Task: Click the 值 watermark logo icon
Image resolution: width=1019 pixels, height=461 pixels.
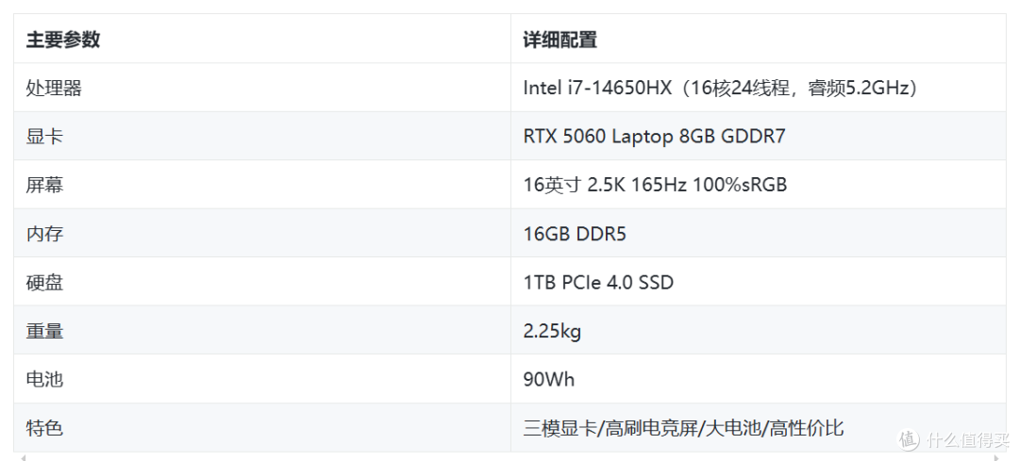Action: click(x=910, y=439)
